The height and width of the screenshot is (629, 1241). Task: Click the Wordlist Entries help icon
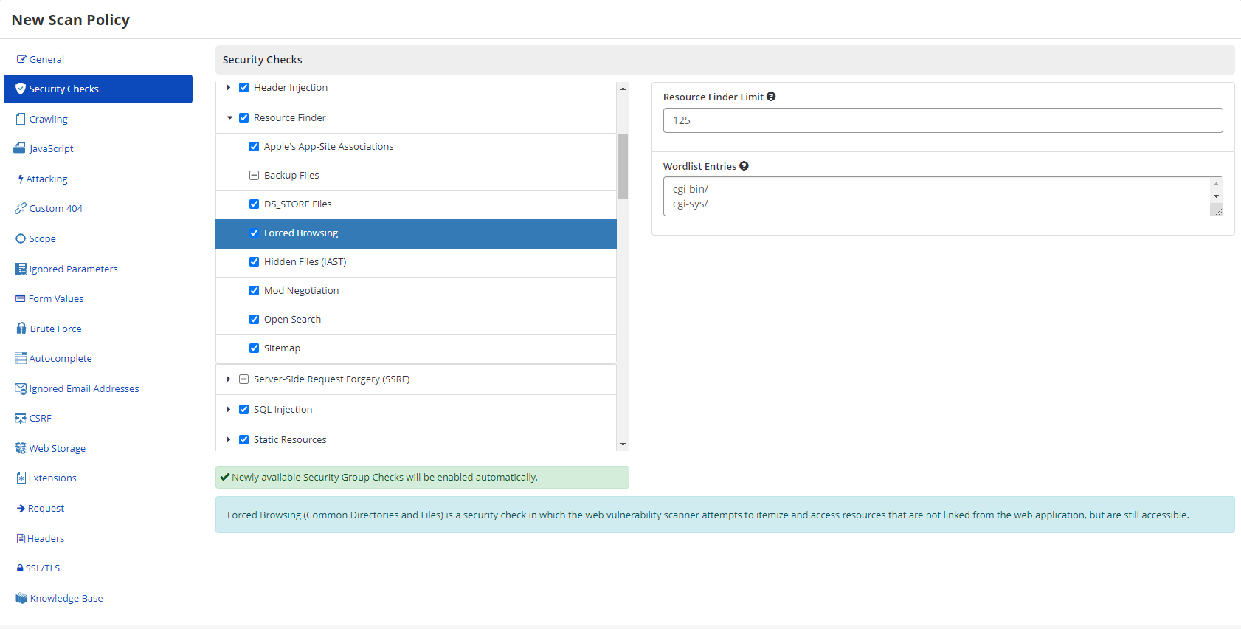tap(744, 166)
